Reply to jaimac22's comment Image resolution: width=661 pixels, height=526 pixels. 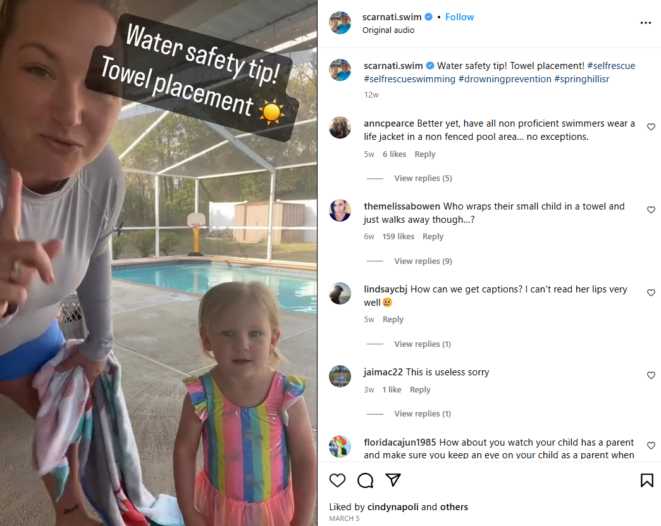420,390
